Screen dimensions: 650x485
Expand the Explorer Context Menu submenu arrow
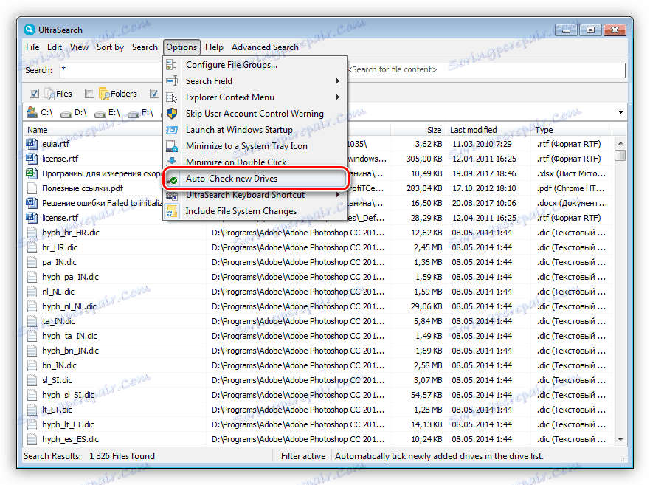338,97
